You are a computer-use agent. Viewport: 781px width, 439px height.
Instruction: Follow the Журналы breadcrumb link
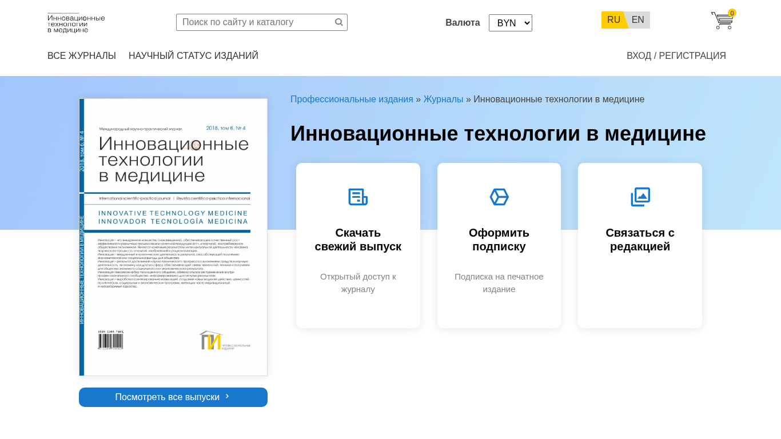coord(443,99)
